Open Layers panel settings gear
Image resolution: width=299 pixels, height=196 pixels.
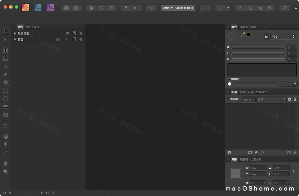[289, 99]
